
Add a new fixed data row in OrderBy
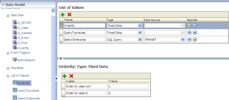[64, 76]
